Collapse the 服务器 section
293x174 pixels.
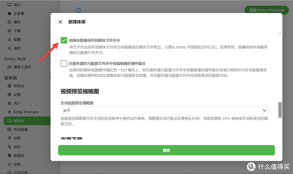click(50, 78)
